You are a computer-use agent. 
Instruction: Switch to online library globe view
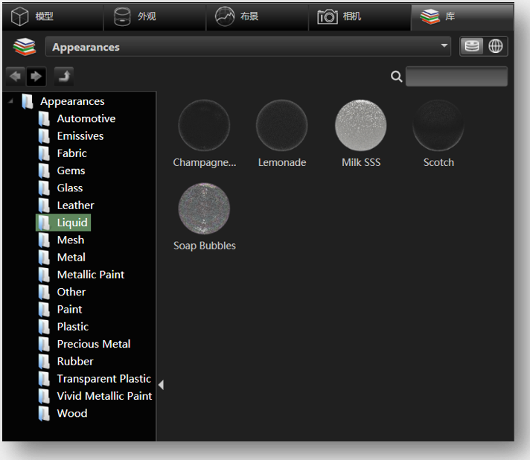point(496,46)
